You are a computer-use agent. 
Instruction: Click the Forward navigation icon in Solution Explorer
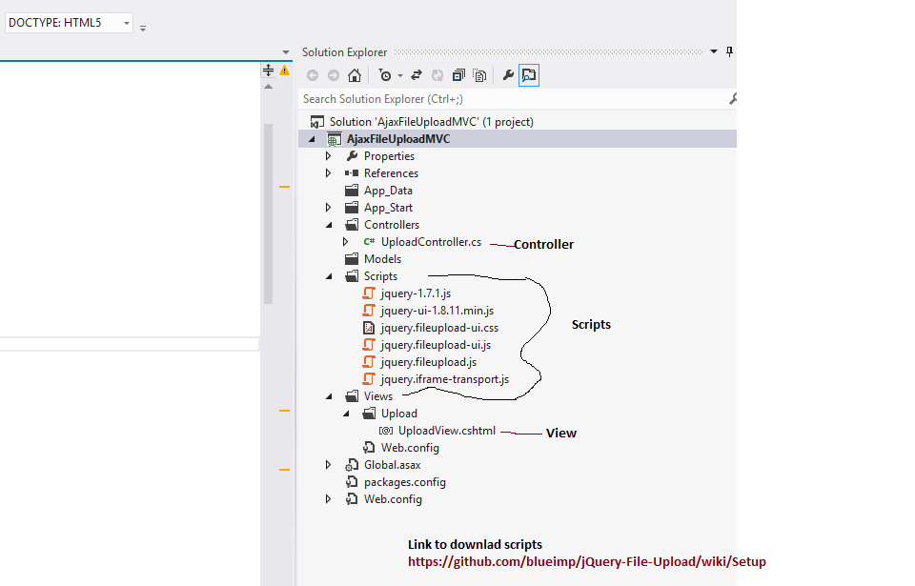click(x=334, y=75)
